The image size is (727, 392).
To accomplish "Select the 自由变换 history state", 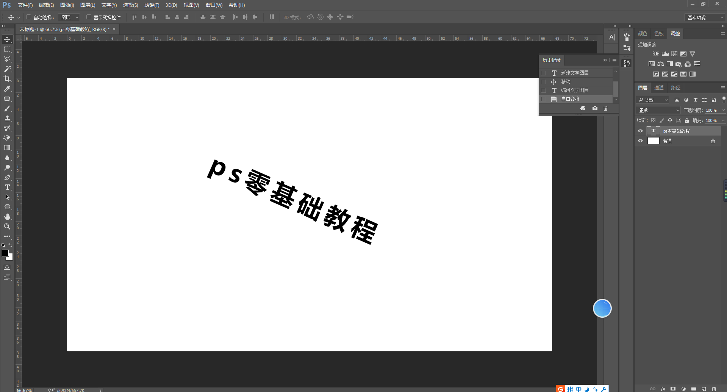I will point(570,98).
